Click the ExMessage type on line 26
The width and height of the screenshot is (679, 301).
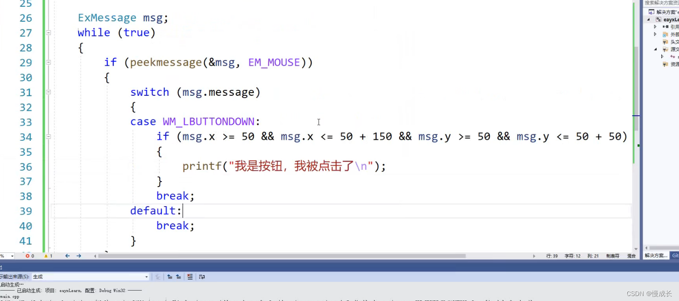tap(107, 18)
